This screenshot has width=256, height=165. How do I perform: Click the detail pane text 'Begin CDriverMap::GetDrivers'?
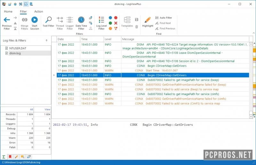click(168, 125)
